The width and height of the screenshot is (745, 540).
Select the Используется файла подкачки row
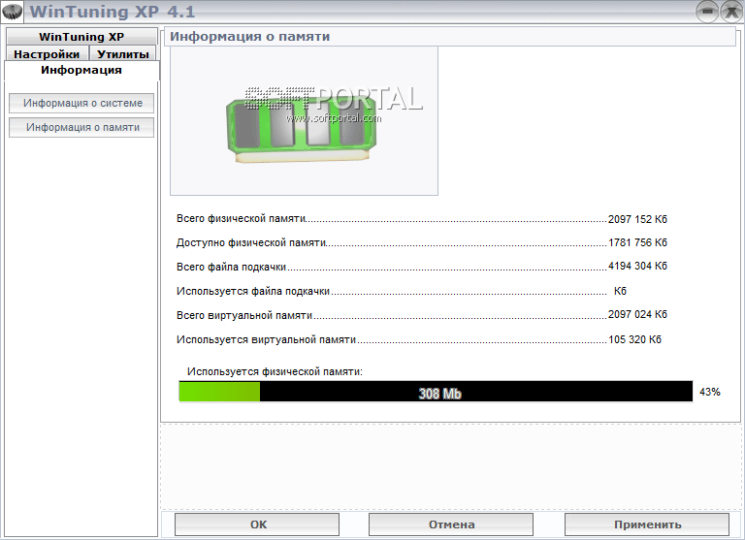[x=402, y=291]
